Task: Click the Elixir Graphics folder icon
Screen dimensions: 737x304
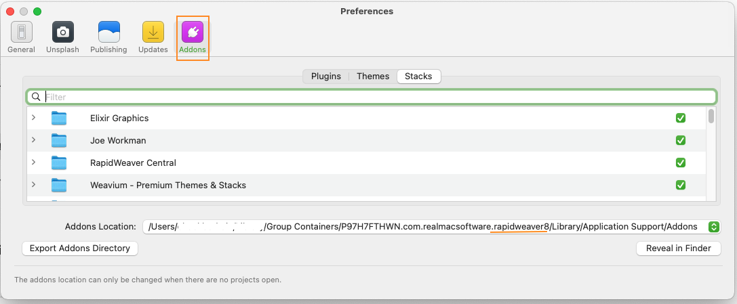Action: tap(60, 118)
